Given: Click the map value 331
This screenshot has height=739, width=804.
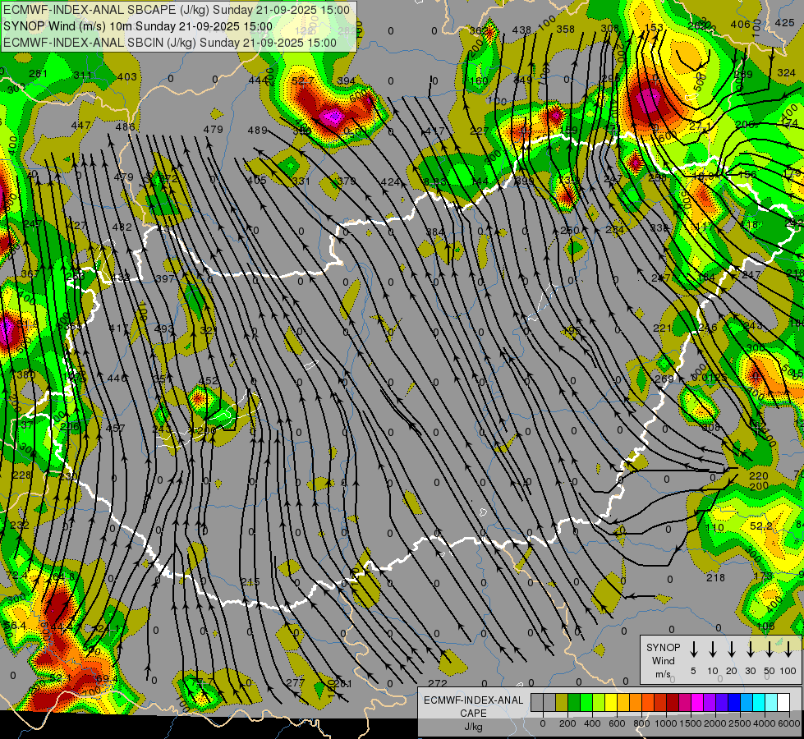Looking at the screenshot, I should 301,181.
